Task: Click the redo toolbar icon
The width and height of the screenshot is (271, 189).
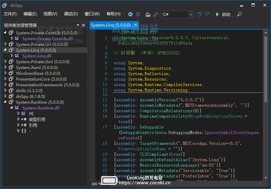Action: 207,14
